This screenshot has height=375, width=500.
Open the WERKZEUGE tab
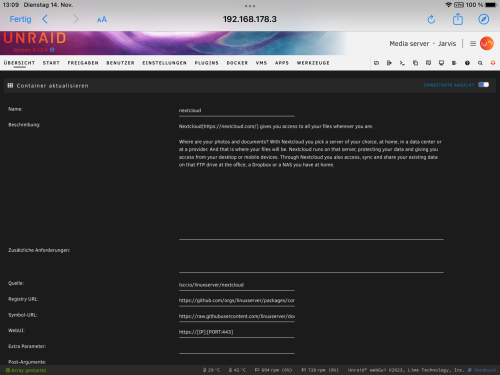[313, 63]
